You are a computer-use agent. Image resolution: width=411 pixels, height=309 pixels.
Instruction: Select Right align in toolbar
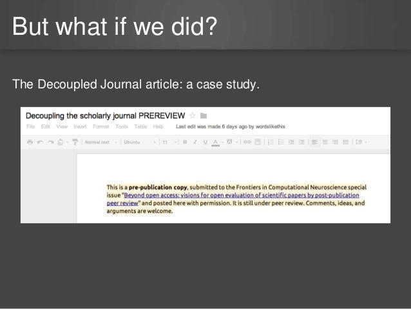335,142
